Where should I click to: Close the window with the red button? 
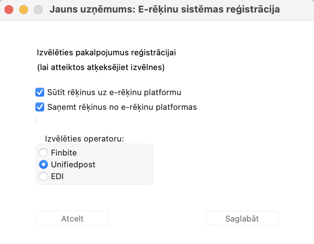point(9,10)
